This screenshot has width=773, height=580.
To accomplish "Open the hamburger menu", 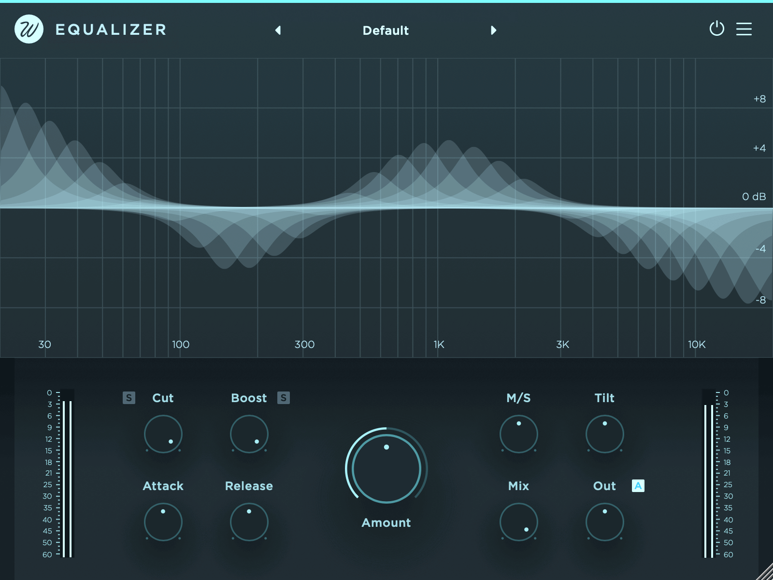I will click(x=744, y=29).
